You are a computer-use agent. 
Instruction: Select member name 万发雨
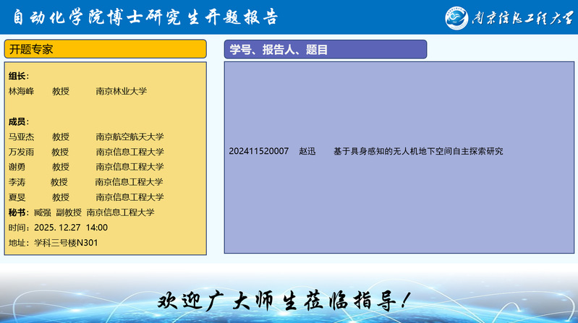(21, 152)
